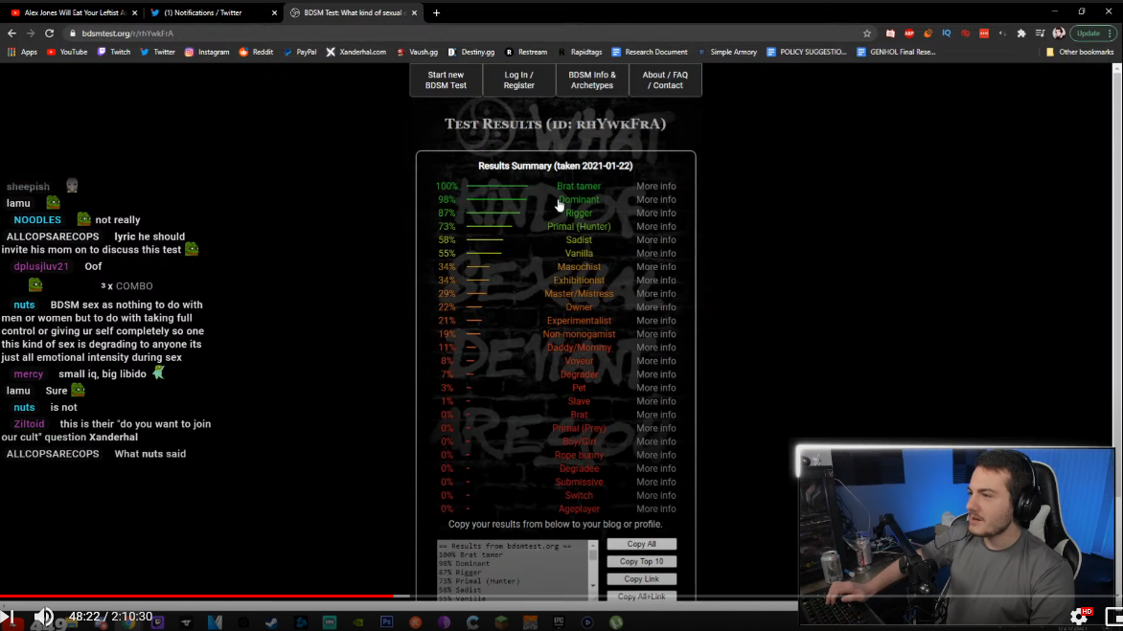Click the Sadist result label
The width and height of the screenshot is (1123, 631).
pos(579,239)
